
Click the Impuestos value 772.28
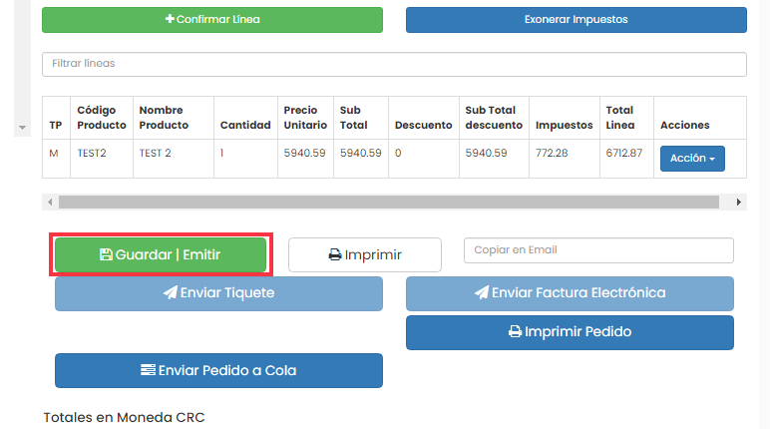pos(552,154)
